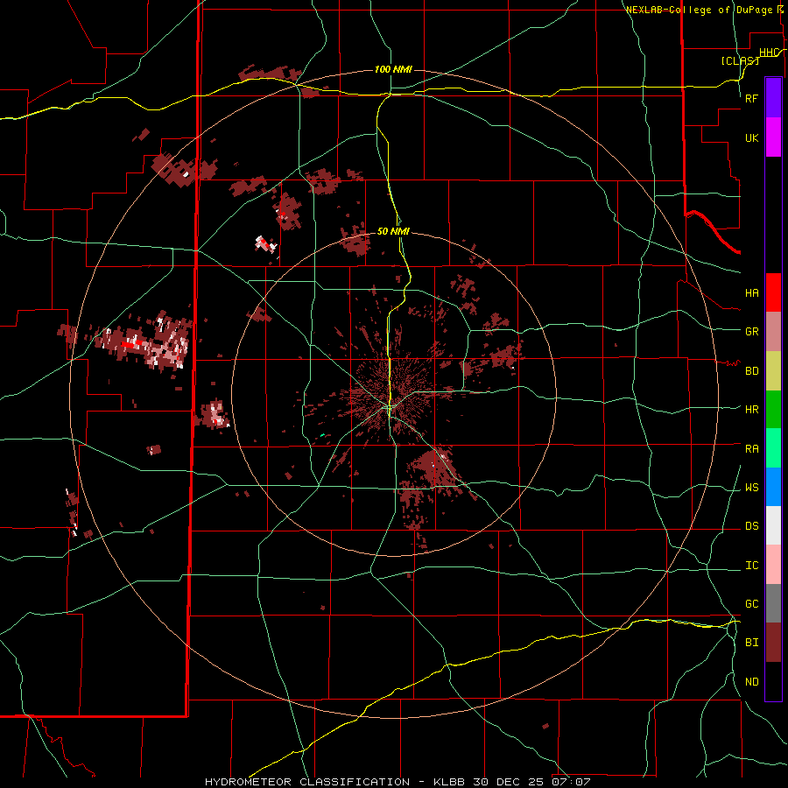Click the DS legend label
This screenshot has width=788, height=788.
[751, 525]
